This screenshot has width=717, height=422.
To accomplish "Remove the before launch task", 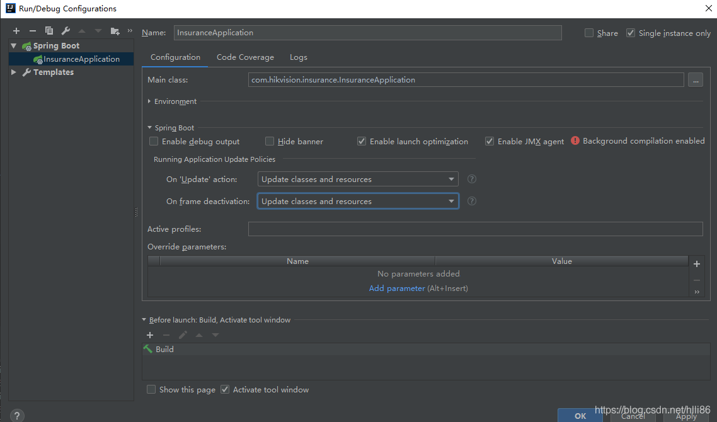I will coord(166,335).
